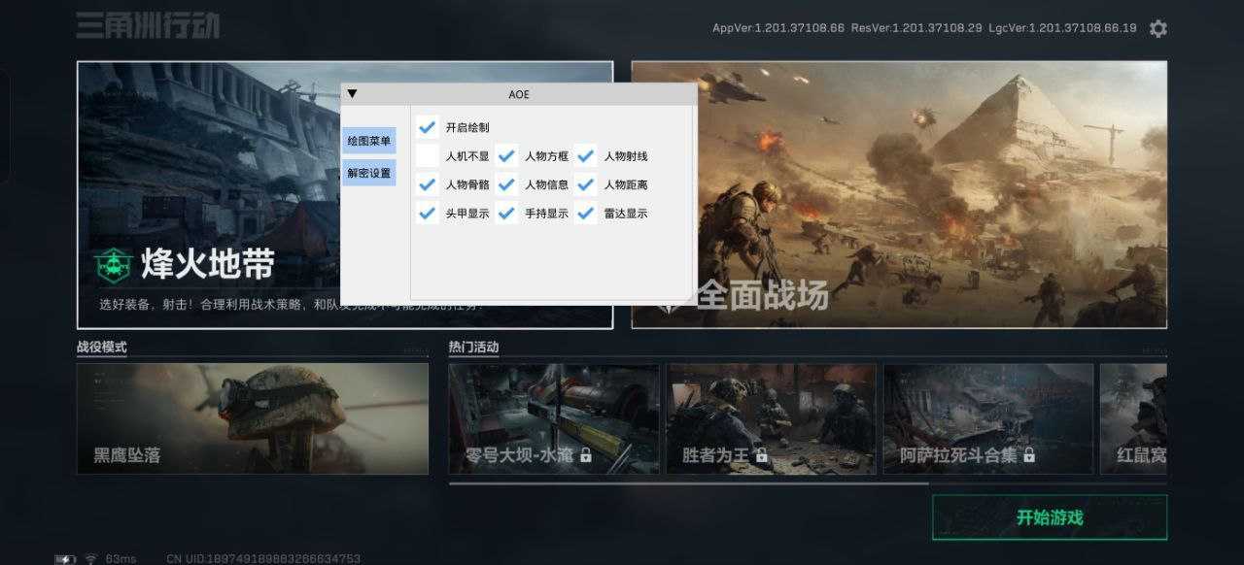Click the 烽火地带 mode emblem icon
Screen dimensions: 1244x565
pos(114,264)
